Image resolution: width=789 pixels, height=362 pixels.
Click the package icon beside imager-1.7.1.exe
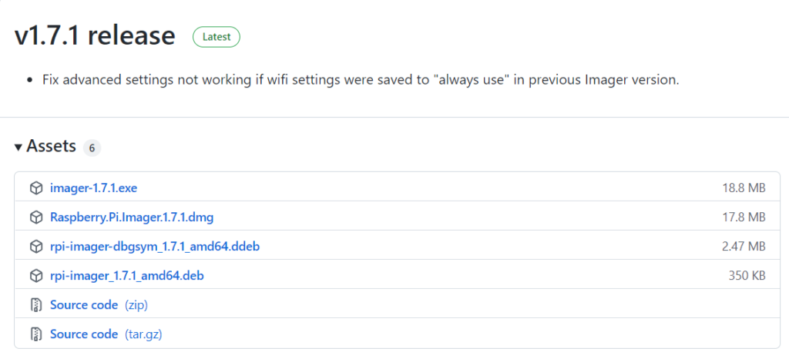(35, 188)
